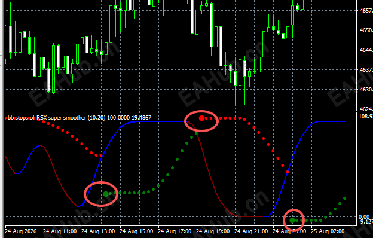Select the large green signal dot near 23:00
This screenshot has width=373, height=238.
click(292, 221)
